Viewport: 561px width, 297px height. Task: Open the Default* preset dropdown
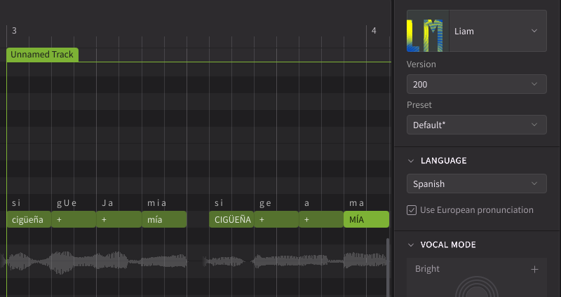click(x=477, y=125)
